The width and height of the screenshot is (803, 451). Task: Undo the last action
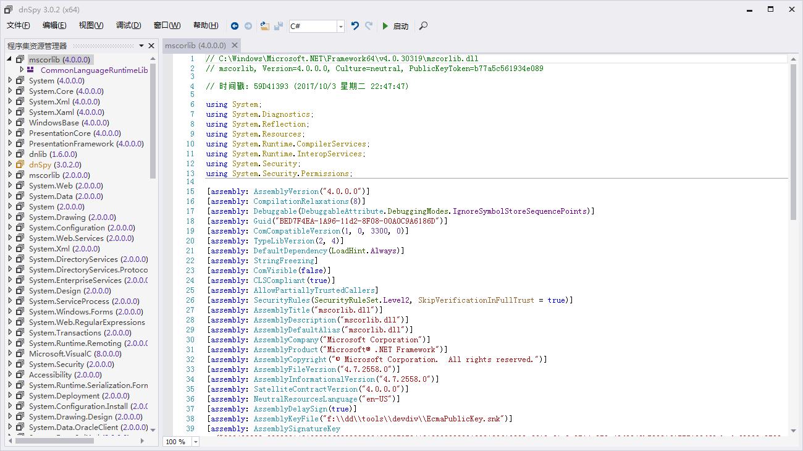point(355,26)
